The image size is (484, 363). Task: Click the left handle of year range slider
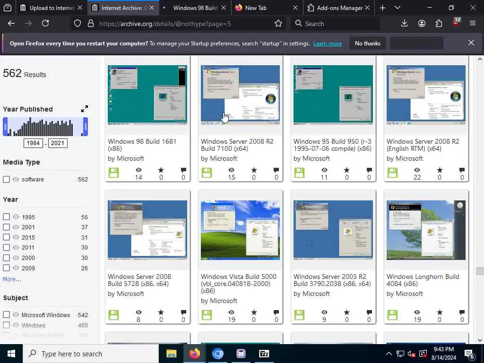coord(5,127)
